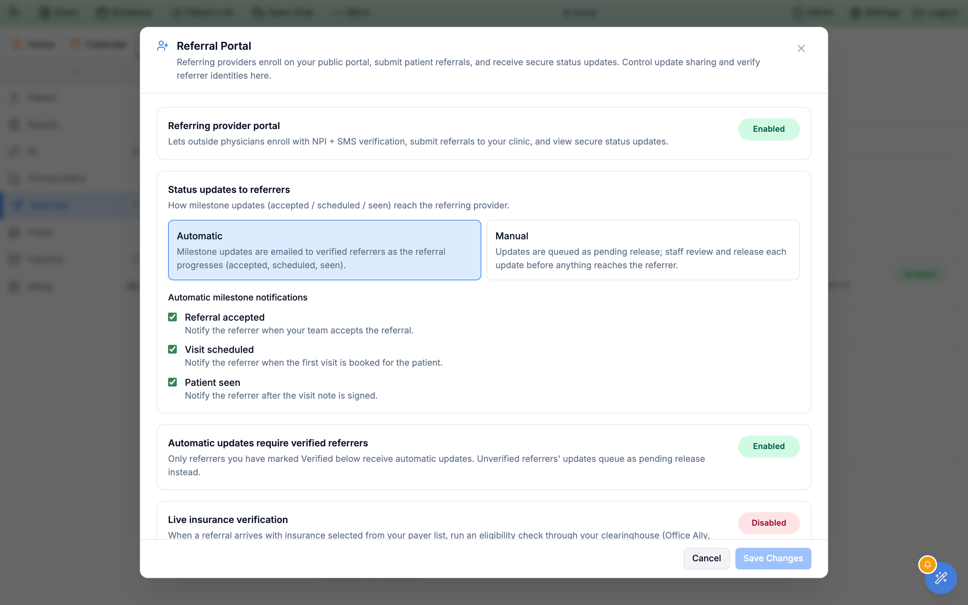Uncheck the Visit scheduled checkbox
The width and height of the screenshot is (968, 605).
(x=172, y=349)
